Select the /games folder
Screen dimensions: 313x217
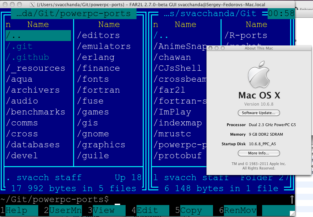click(x=93, y=112)
